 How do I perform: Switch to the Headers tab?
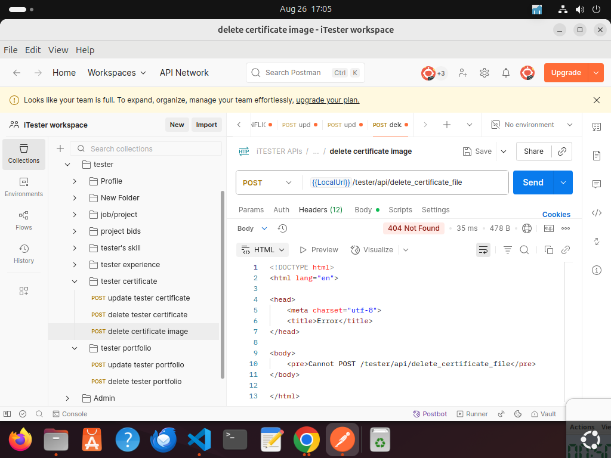(x=320, y=210)
